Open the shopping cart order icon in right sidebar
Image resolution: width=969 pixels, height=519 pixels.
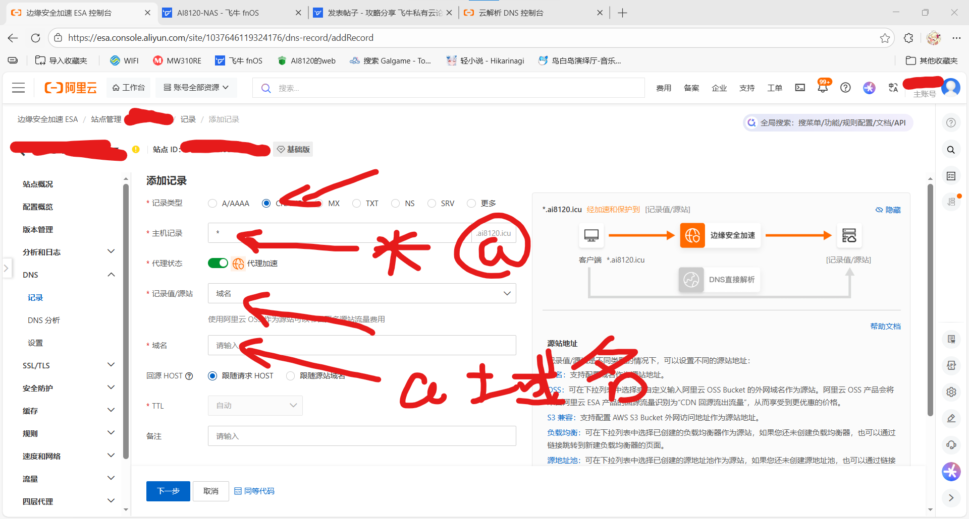tap(951, 339)
